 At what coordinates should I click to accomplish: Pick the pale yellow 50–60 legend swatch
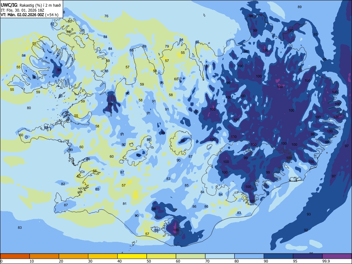point(162,256)
